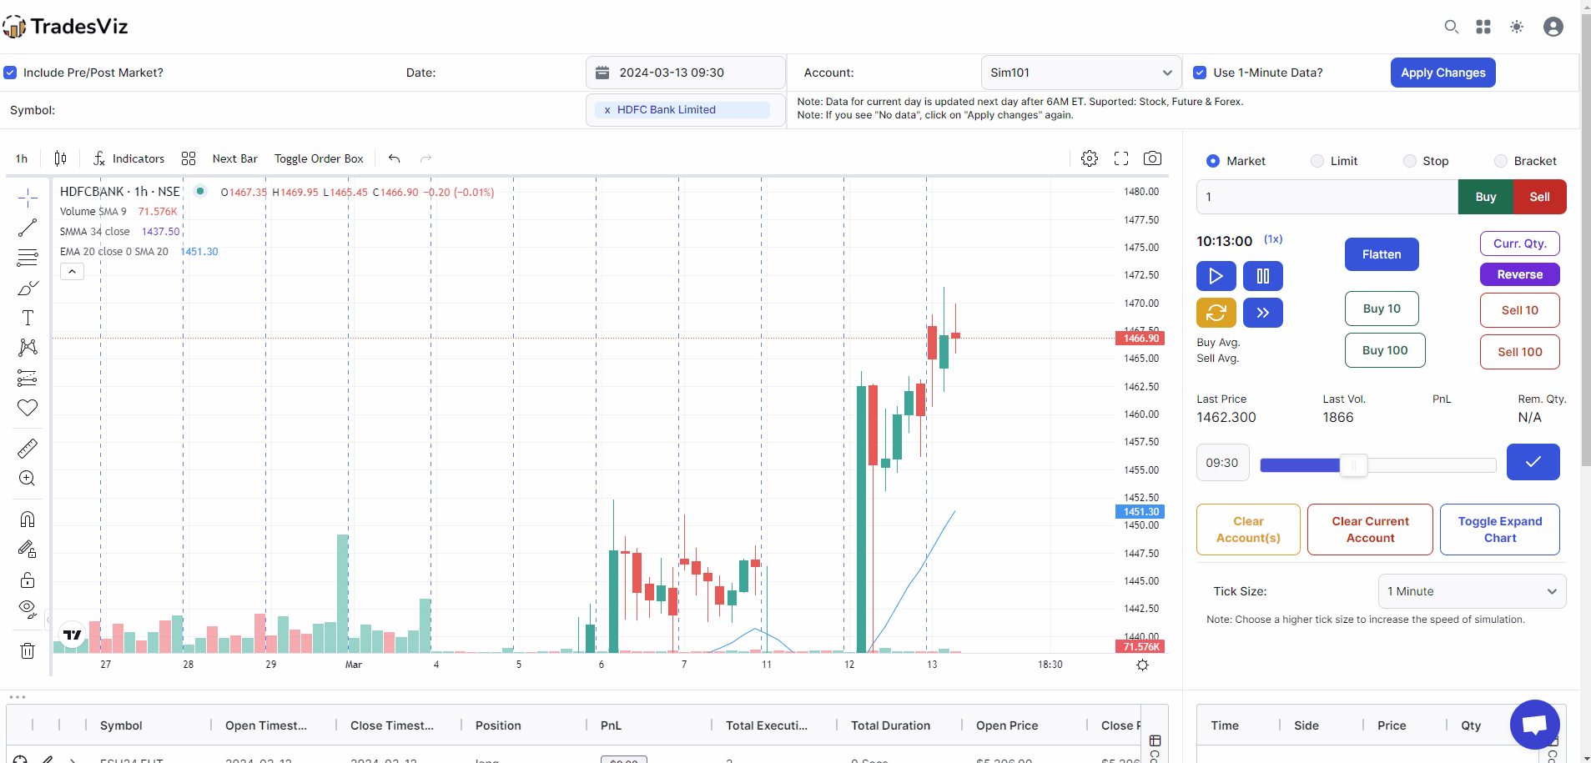Confirm time with blue checkmark button
The image size is (1591, 763).
tap(1533, 462)
